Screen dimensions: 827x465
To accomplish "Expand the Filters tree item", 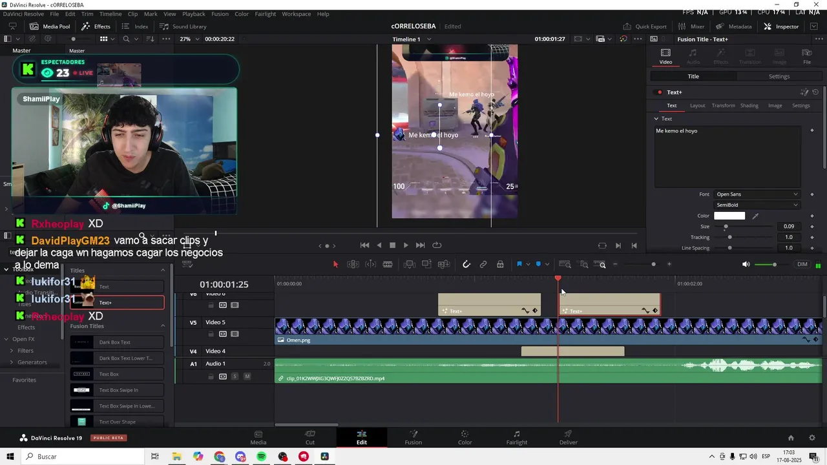I will pos(12,351).
